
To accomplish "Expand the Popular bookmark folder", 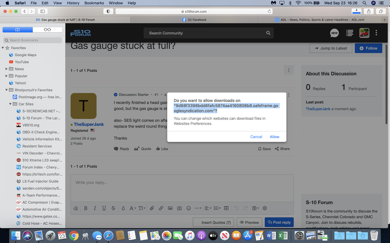I will tap(7, 76).
